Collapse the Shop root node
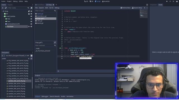 pyautogui.click(x=2, y=11)
